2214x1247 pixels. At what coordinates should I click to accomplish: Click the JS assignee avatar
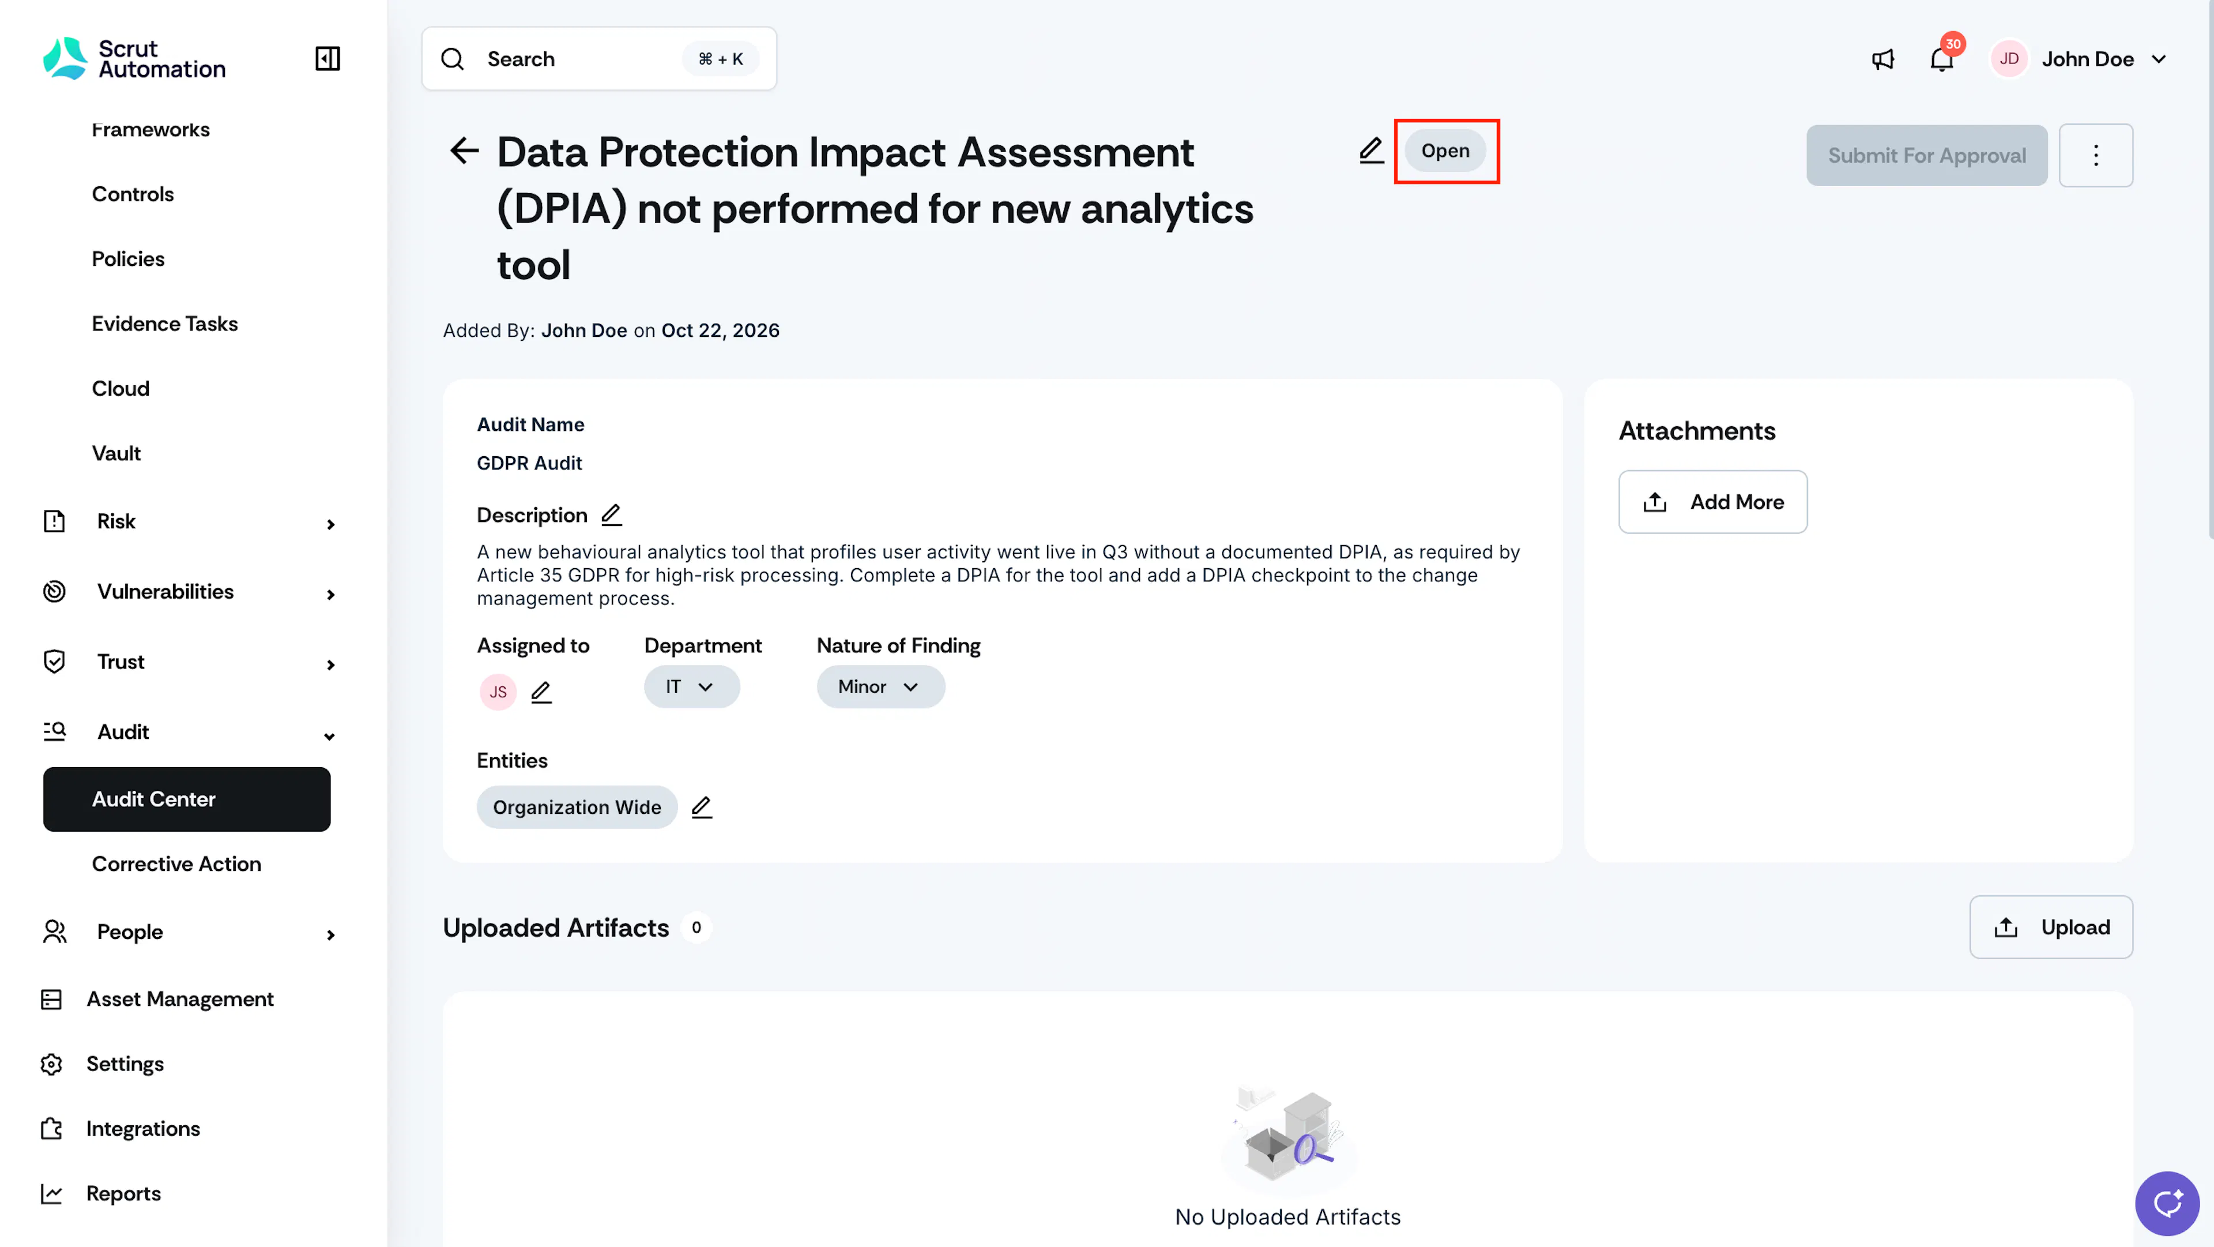tap(498, 692)
